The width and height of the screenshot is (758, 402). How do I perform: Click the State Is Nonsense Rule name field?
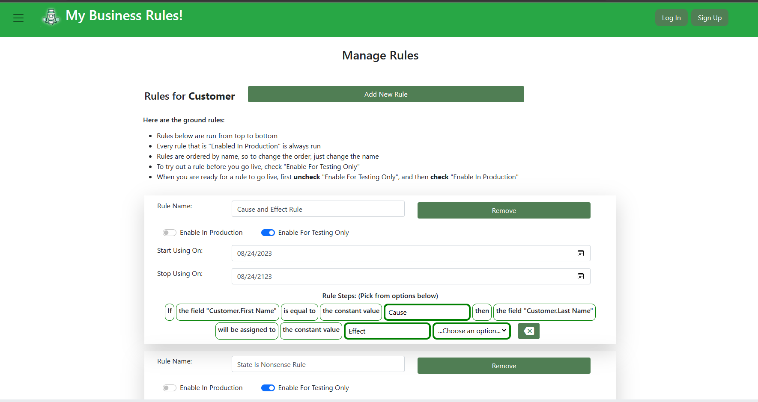pos(318,364)
